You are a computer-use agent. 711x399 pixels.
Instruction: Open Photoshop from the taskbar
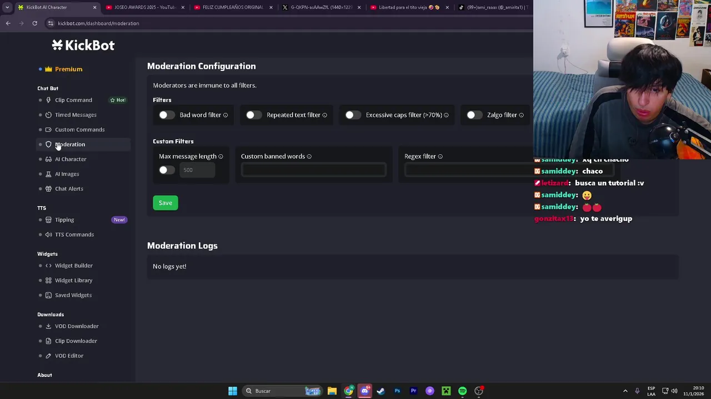tap(397, 391)
